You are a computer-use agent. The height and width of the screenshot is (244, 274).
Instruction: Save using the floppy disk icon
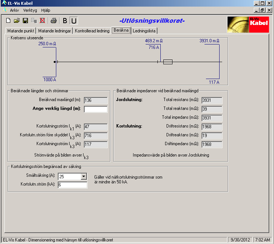coord(25,21)
